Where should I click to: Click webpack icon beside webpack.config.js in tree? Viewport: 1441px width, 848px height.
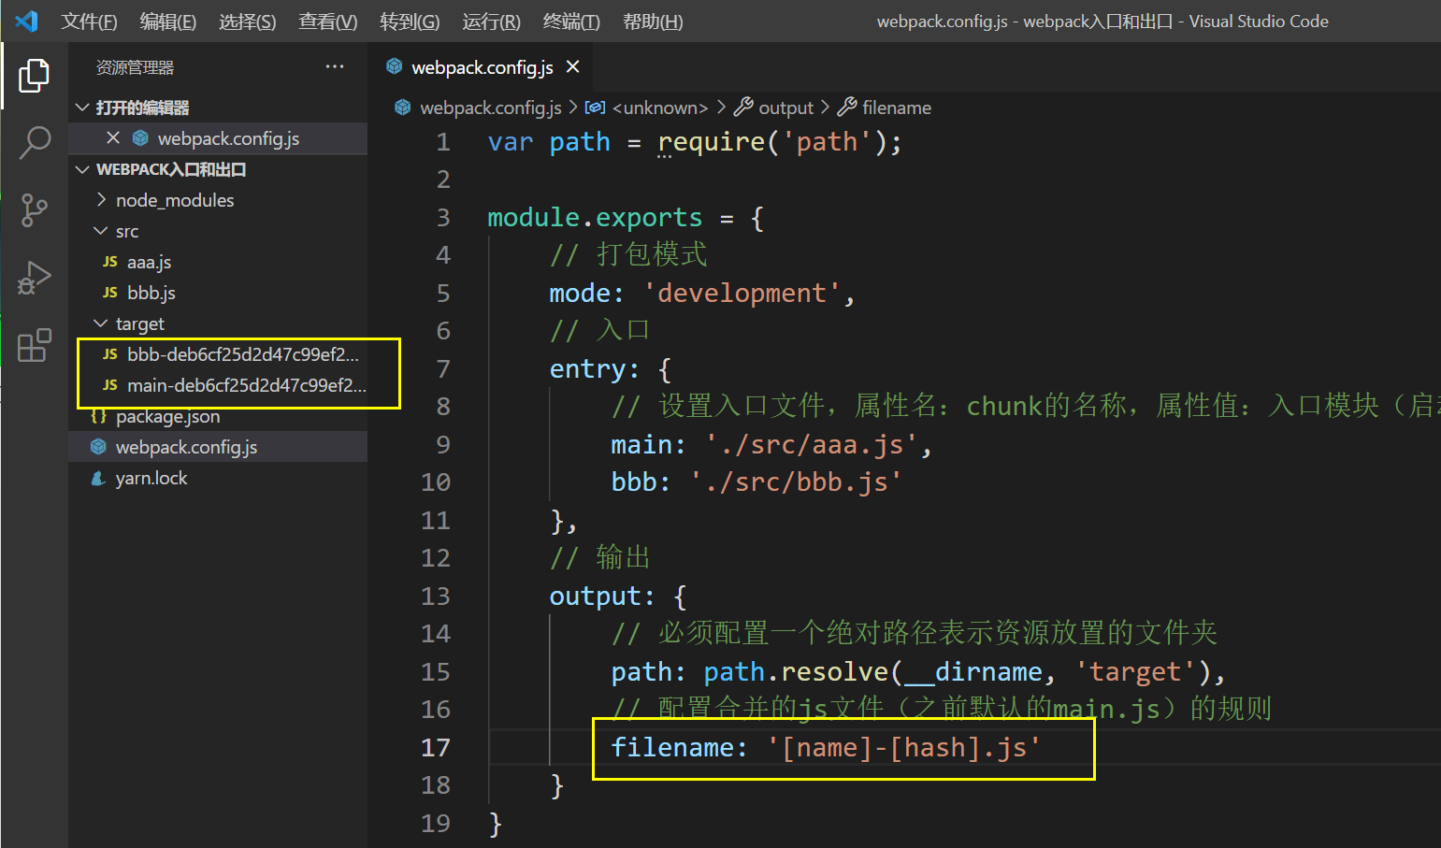(98, 447)
